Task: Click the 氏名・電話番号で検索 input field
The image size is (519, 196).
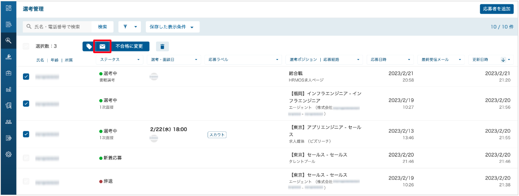Action: 57,26
